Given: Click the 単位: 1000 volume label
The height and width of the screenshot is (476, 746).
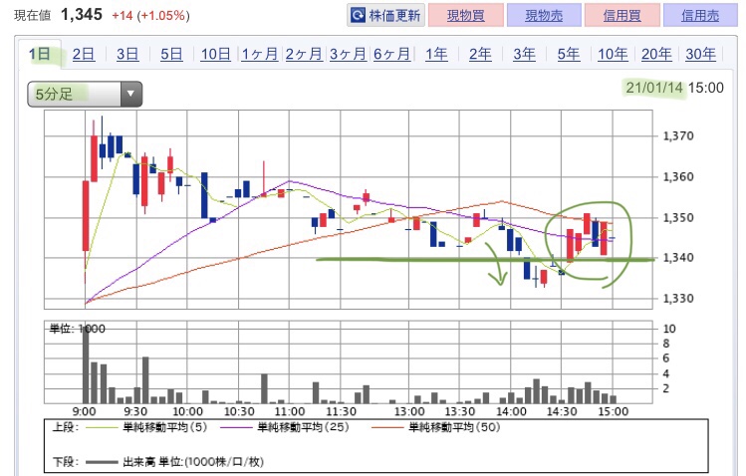Looking at the screenshot, I should coord(78,329).
